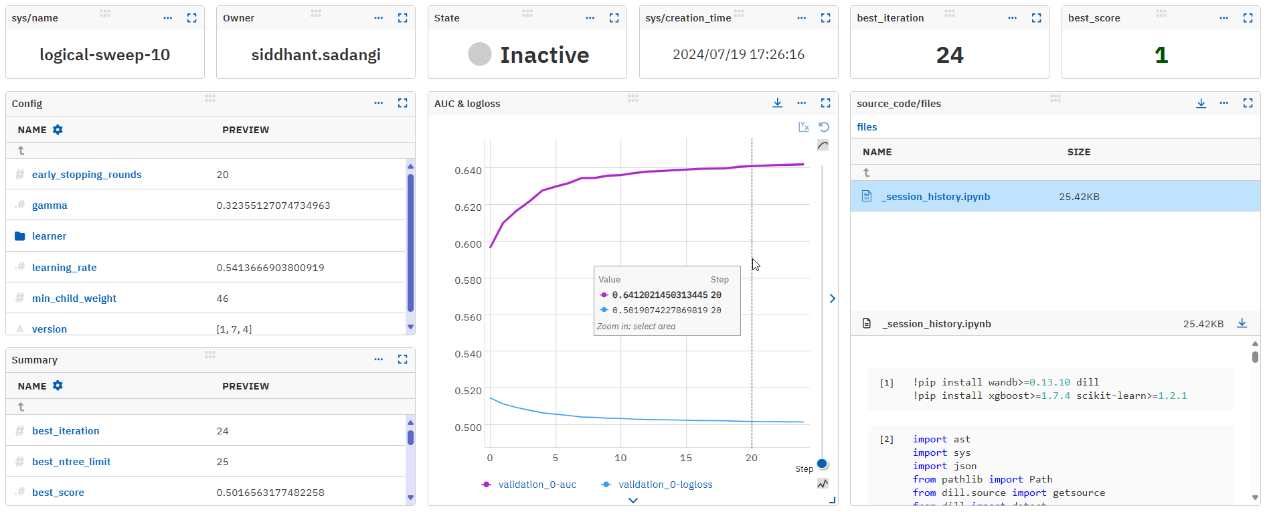
Task: Click best_score value 0.5016563177482258
Action: (270, 493)
